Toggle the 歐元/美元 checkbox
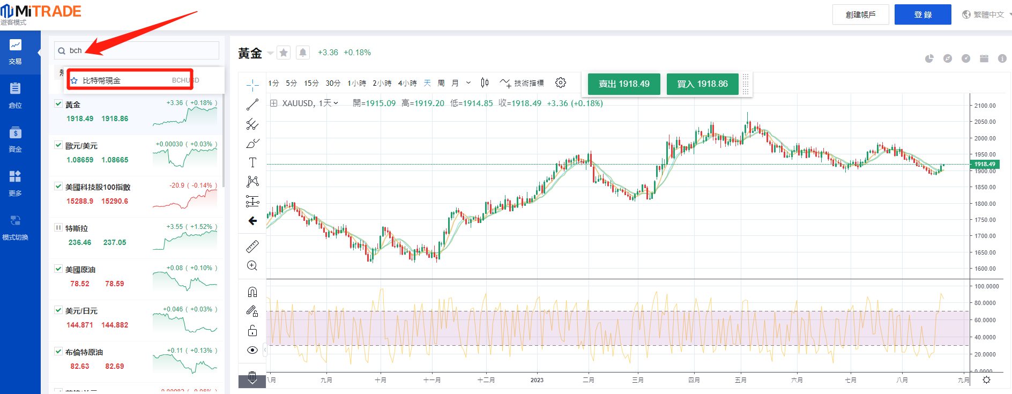The width and height of the screenshot is (1012, 394). point(58,145)
